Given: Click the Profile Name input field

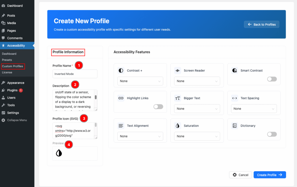Looking at the screenshot, I should pyautogui.click(x=75, y=74).
